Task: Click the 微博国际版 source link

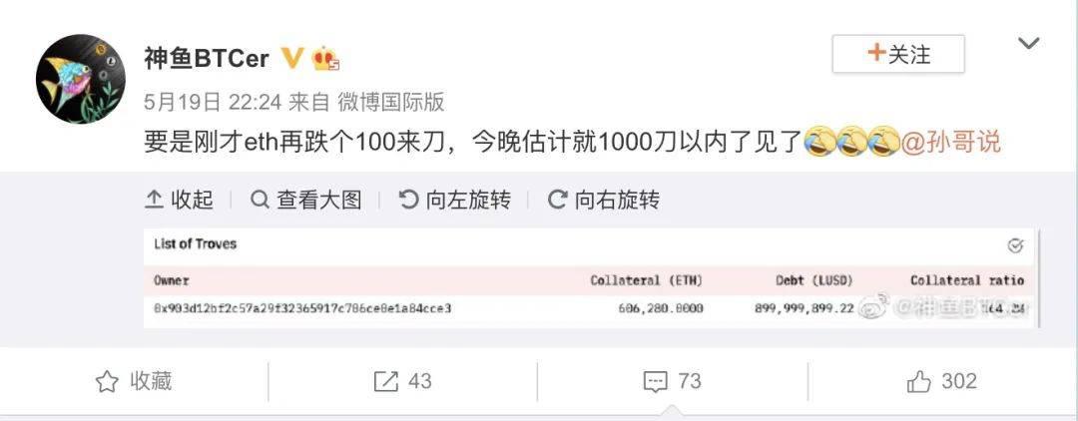Action: 391,103
